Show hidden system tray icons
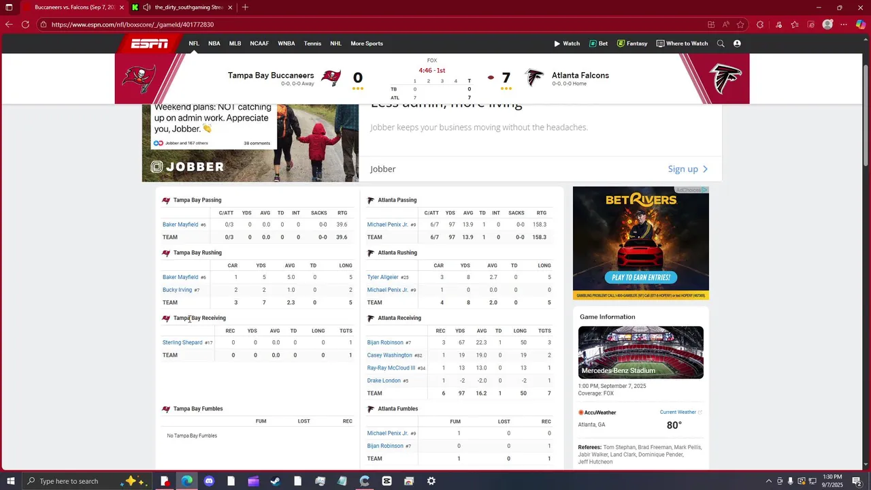Screen dimensions: 871x490 click(769, 481)
